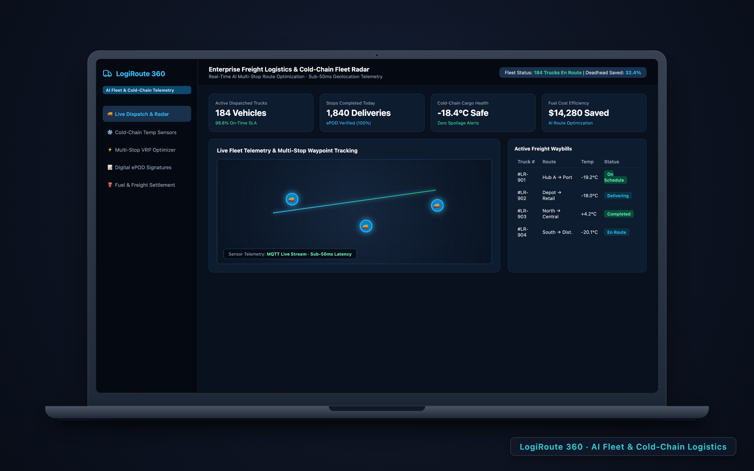The height and width of the screenshot is (471, 754).
Task: Click the +4.2°C temperature value
Action: click(588, 214)
